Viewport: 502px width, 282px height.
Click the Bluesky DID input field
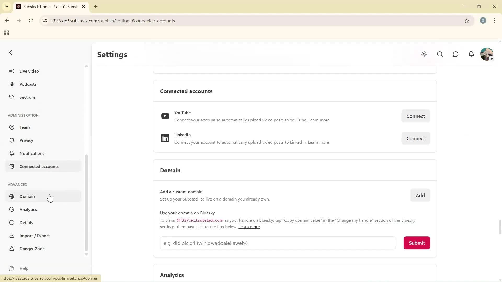click(277, 243)
